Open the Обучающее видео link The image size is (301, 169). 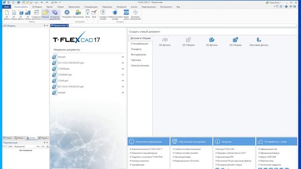pyautogui.click(x=182, y=157)
